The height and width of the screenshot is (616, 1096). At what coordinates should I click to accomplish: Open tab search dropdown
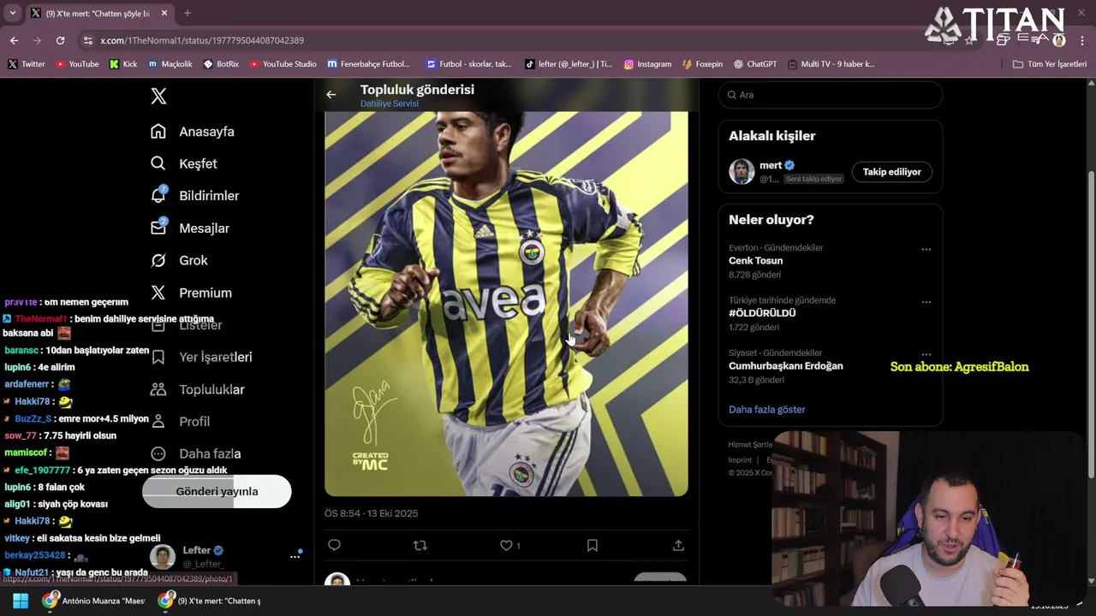click(12, 13)
